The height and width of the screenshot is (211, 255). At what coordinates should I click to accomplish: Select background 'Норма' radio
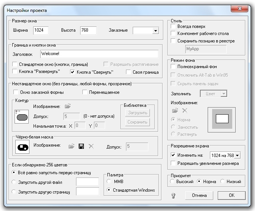click(x=173, y=119)
